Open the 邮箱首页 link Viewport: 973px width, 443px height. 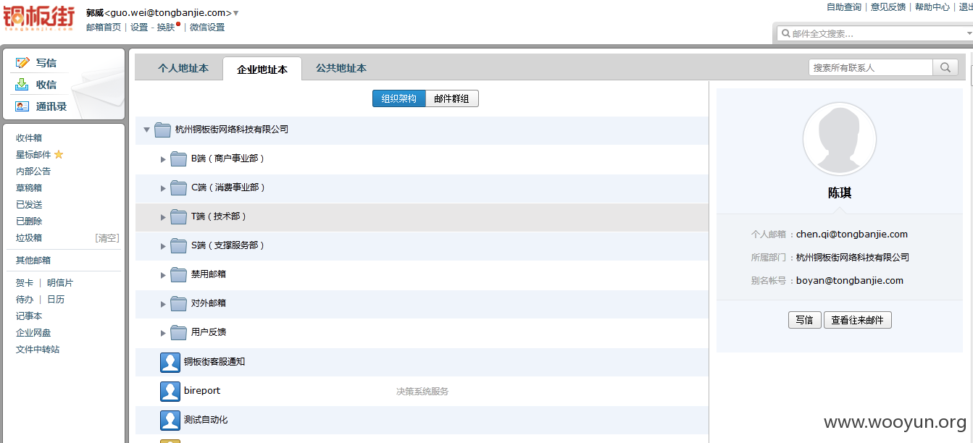(x=104, y=28)
